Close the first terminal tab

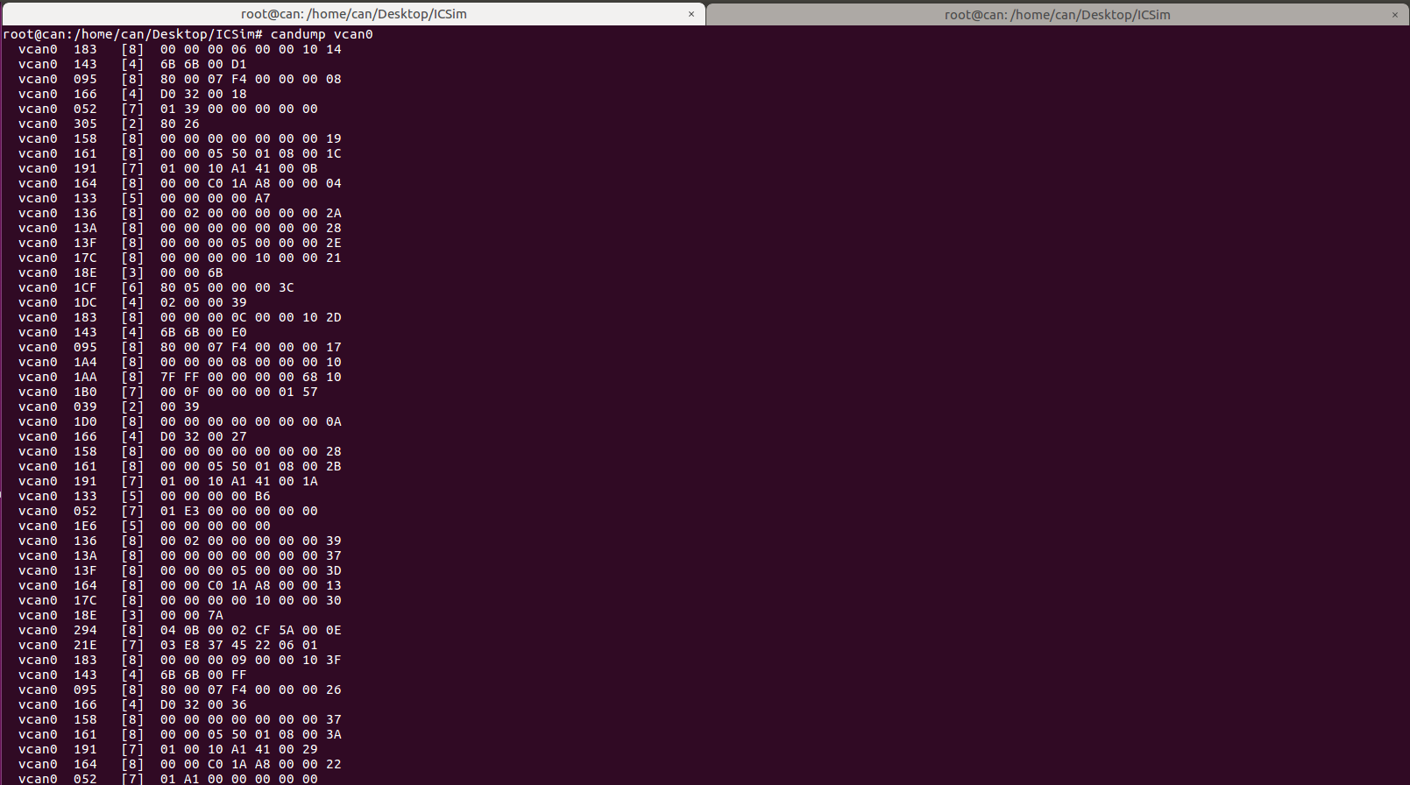(x=691, y=14)
